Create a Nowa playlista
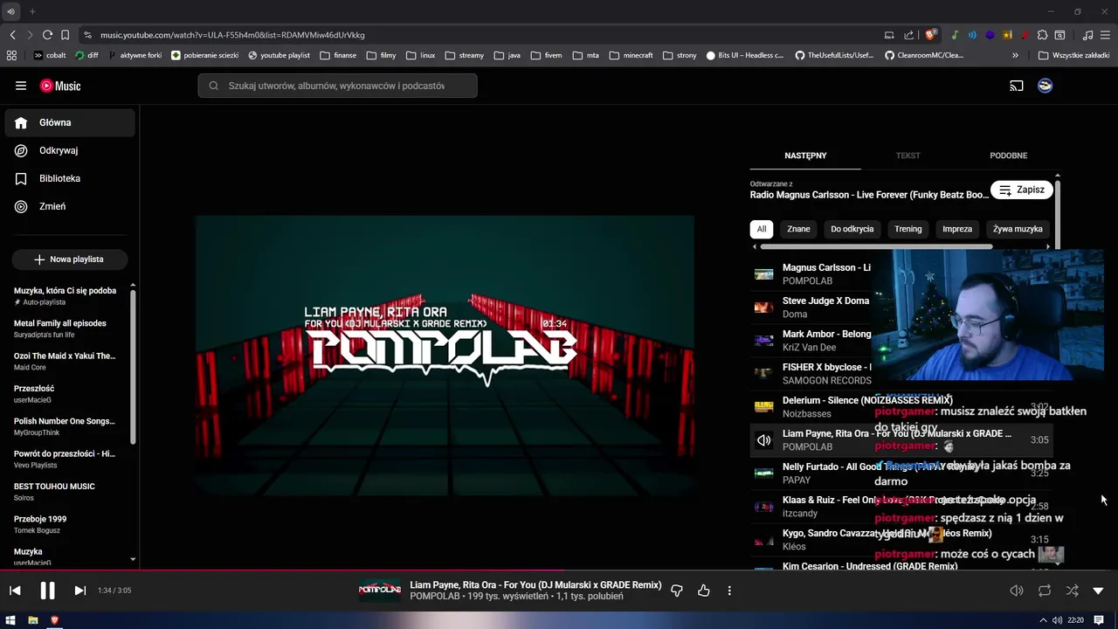 (69, 259)
